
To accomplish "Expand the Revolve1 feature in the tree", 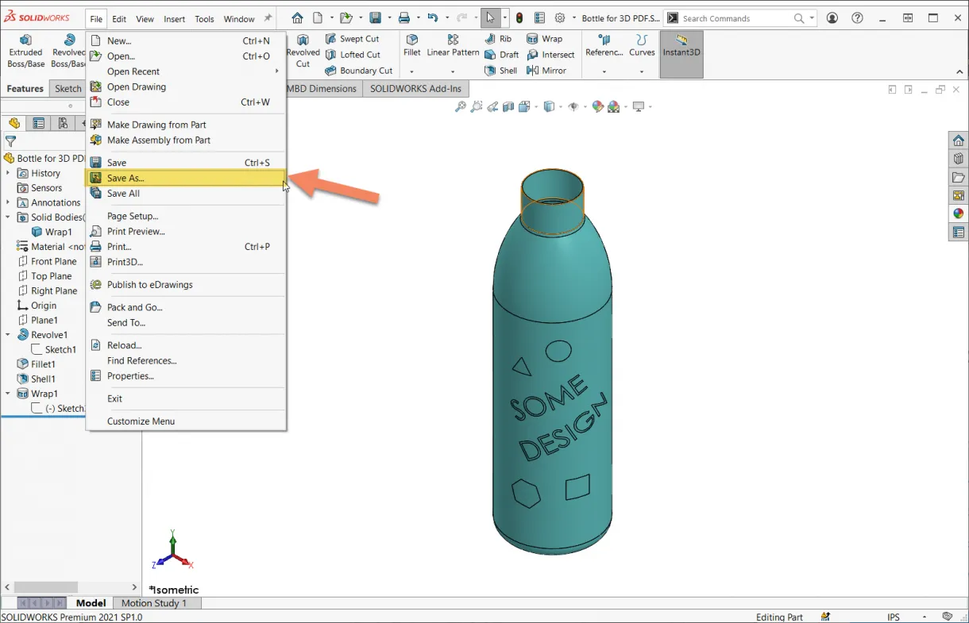I will click(8, 334).
